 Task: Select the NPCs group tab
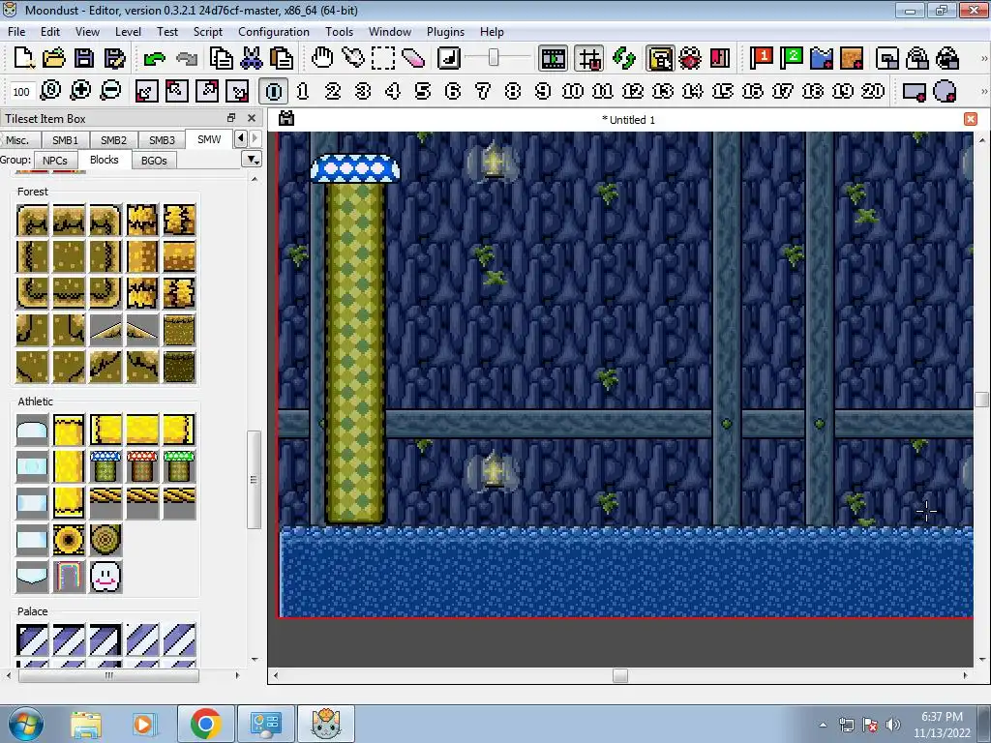click(55, 161)
